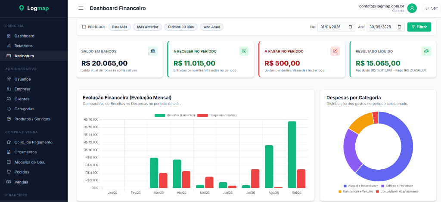Screen dimensions: 441x202
Task: Click the Vendas money icon
Action: (9, 182)
